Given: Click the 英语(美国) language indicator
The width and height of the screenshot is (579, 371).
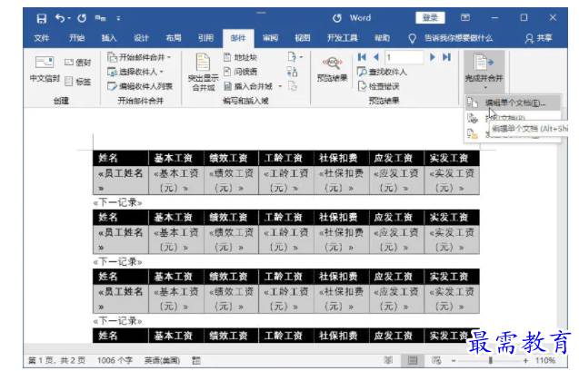Looking at the screenshot, I should pos(162,360).
